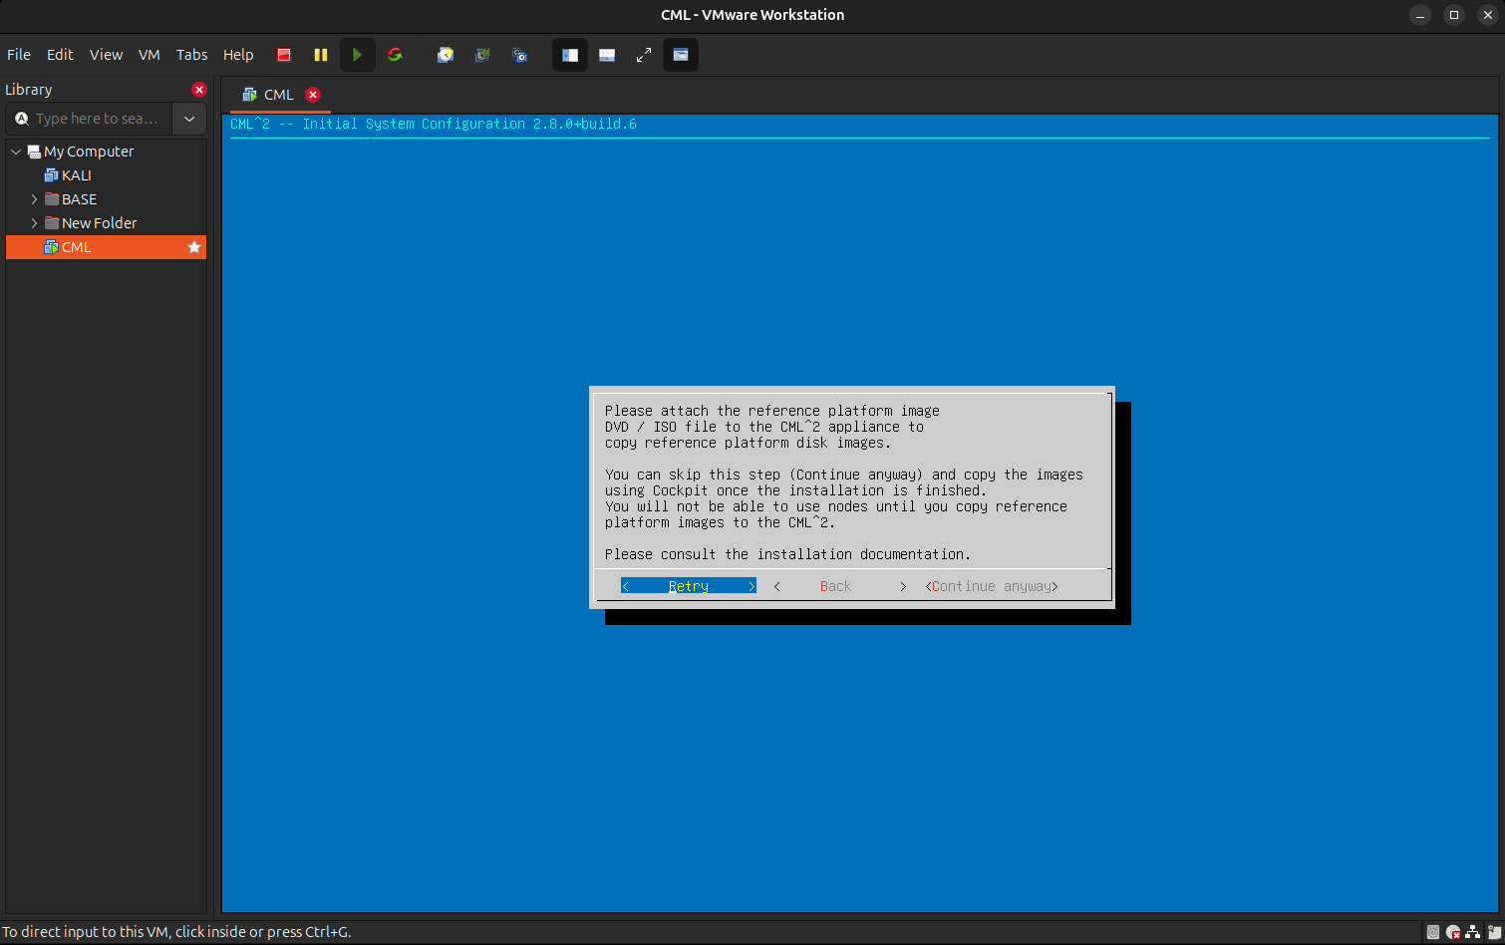Open the Tabs menu
This screenshot has width=1505, height=945.
coord(191,55)
